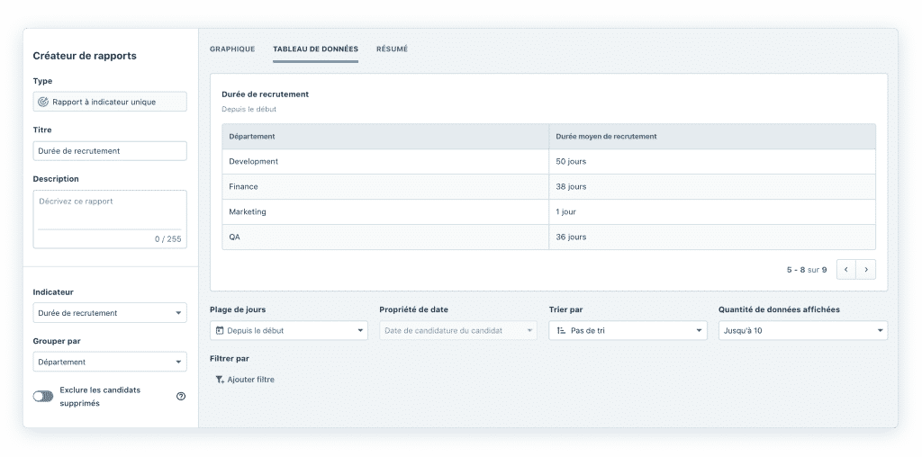This screenshot has height=457, width=922.
Task: Click the help question mark icon
Action: 181,396
